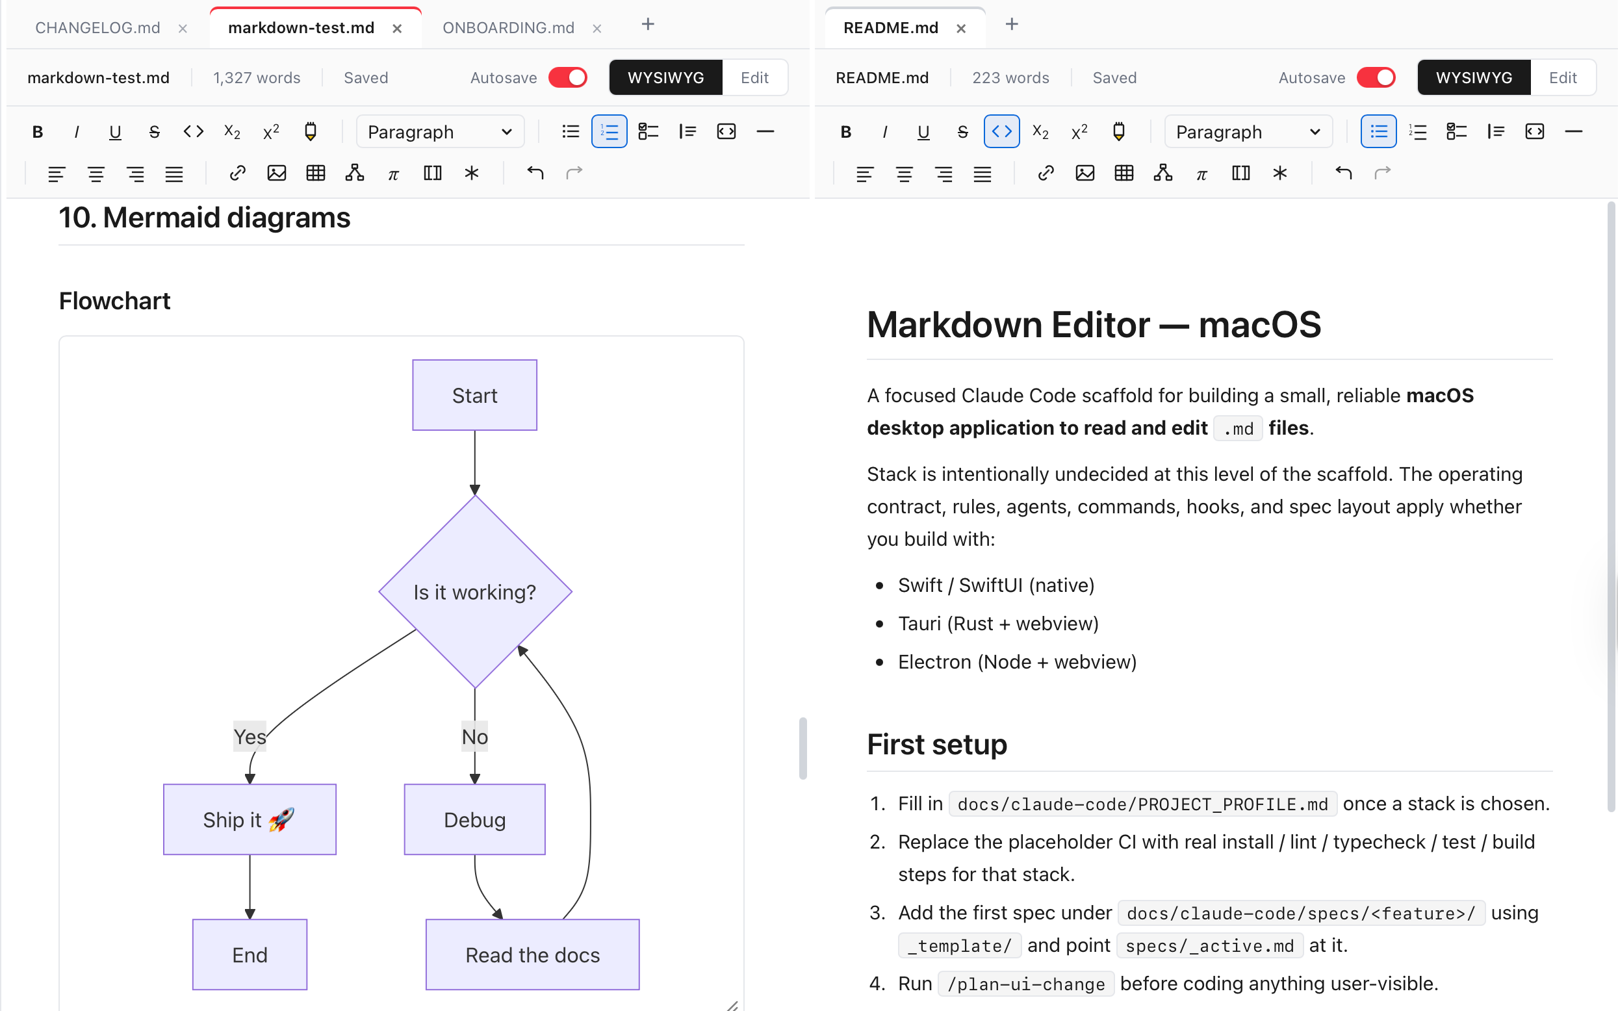
Task: Switch markdown-test.md to Edit mode
Action: 754,77
